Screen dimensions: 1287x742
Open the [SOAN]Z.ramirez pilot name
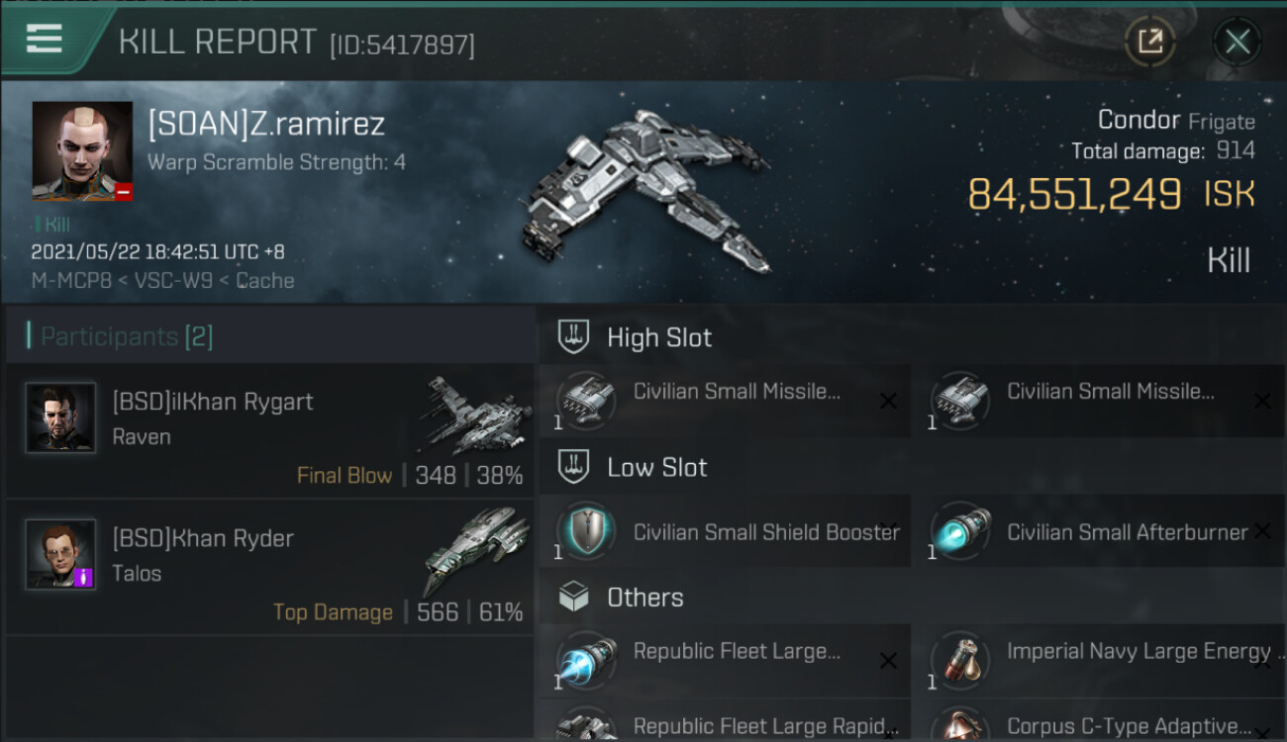pyautogui.click(x=266, y=125)
